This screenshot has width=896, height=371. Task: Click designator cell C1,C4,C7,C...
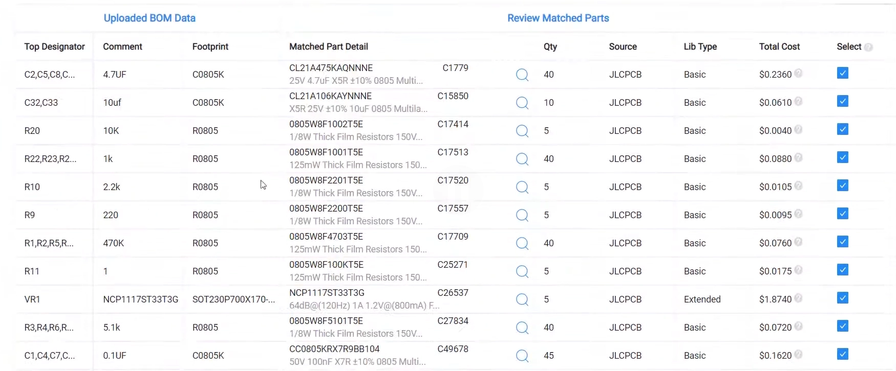coord(50,356)
